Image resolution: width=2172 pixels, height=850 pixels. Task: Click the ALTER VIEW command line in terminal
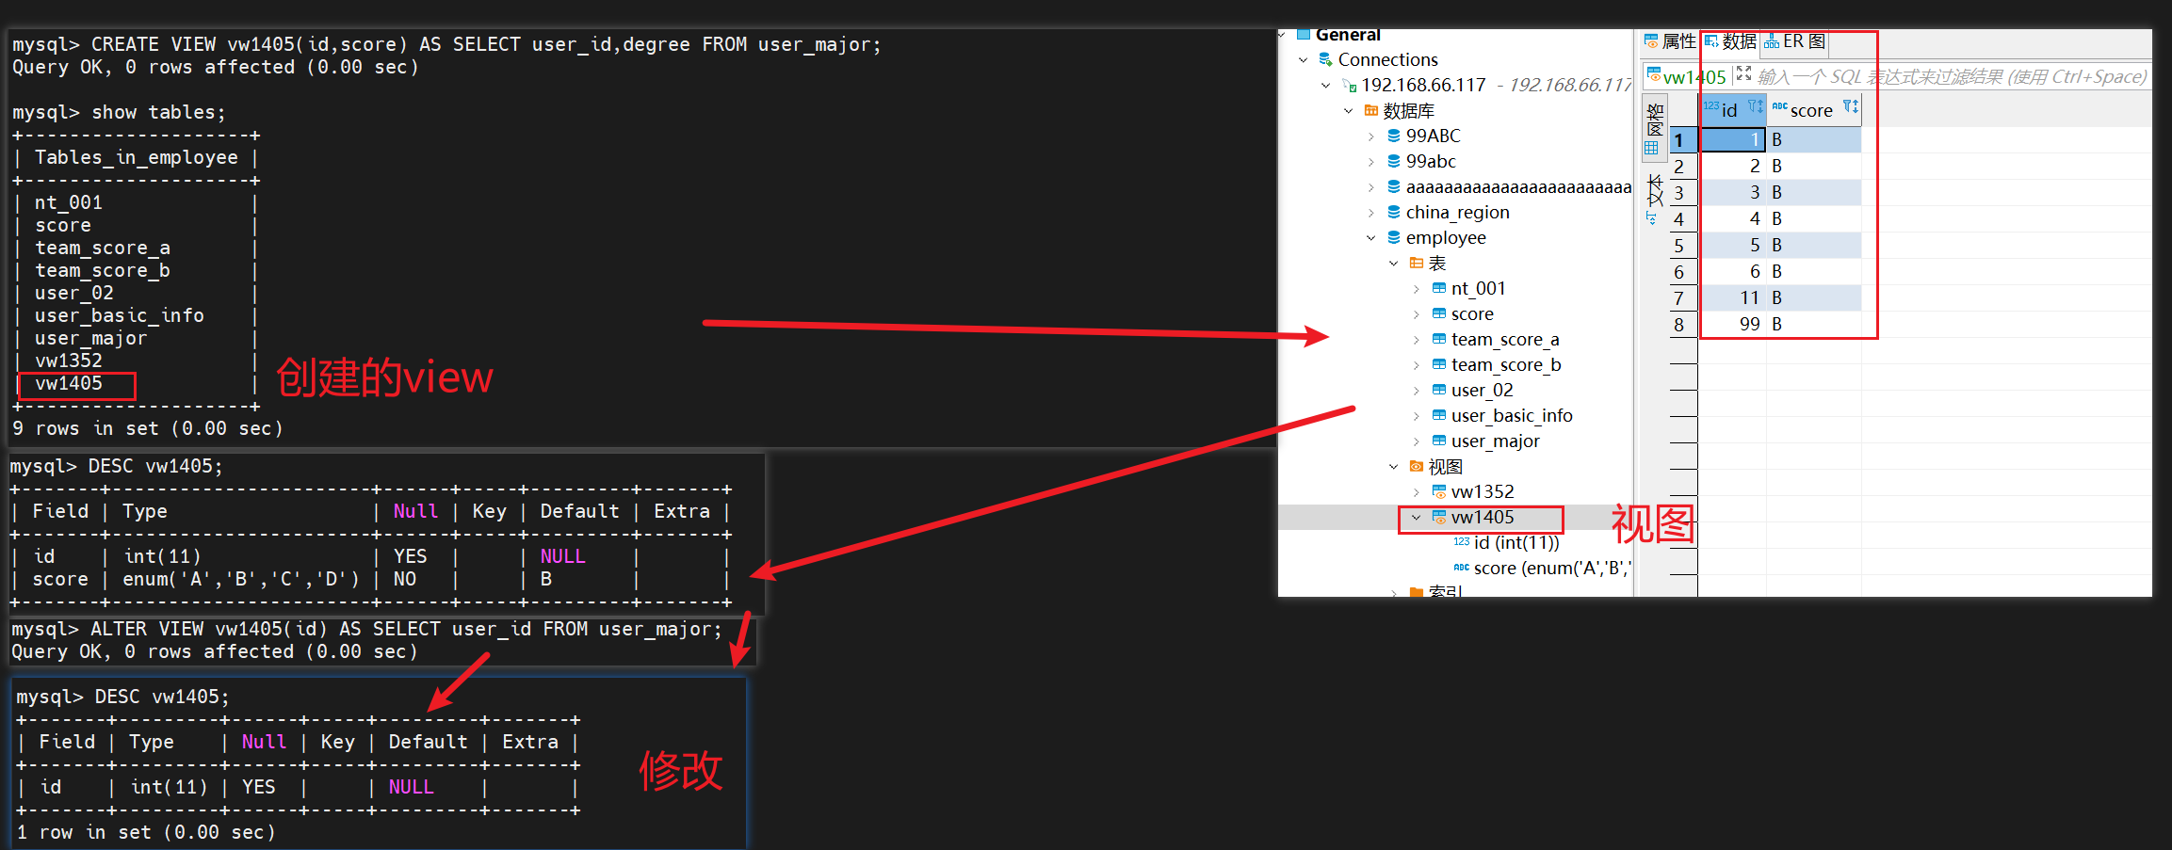pyautogui.click(x=367, y=629)
